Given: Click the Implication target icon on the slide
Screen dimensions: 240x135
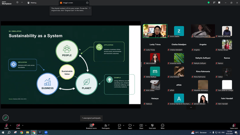Looking at the screenshot, I should [13, 64].
